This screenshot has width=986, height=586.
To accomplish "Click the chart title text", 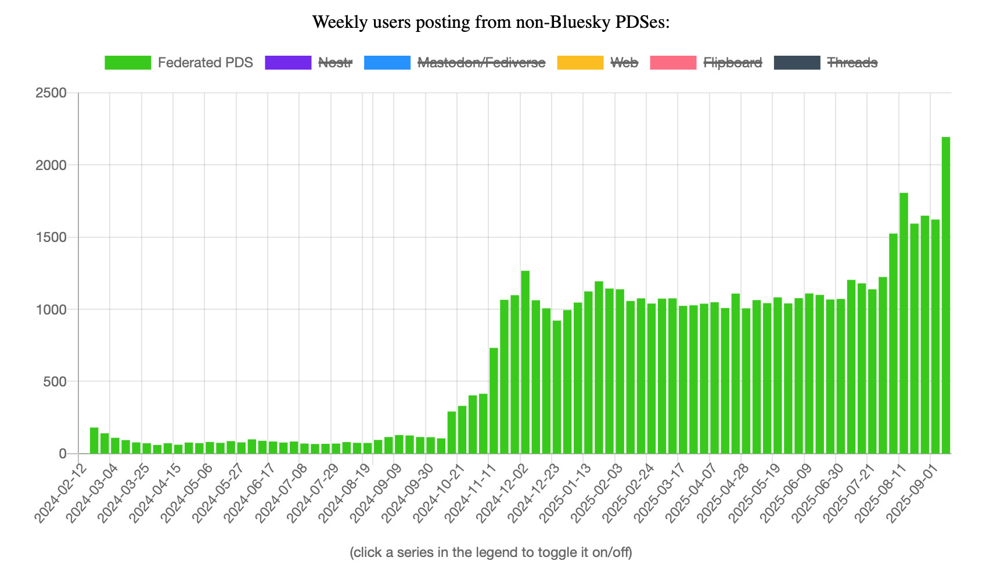I will click(491, 22).
